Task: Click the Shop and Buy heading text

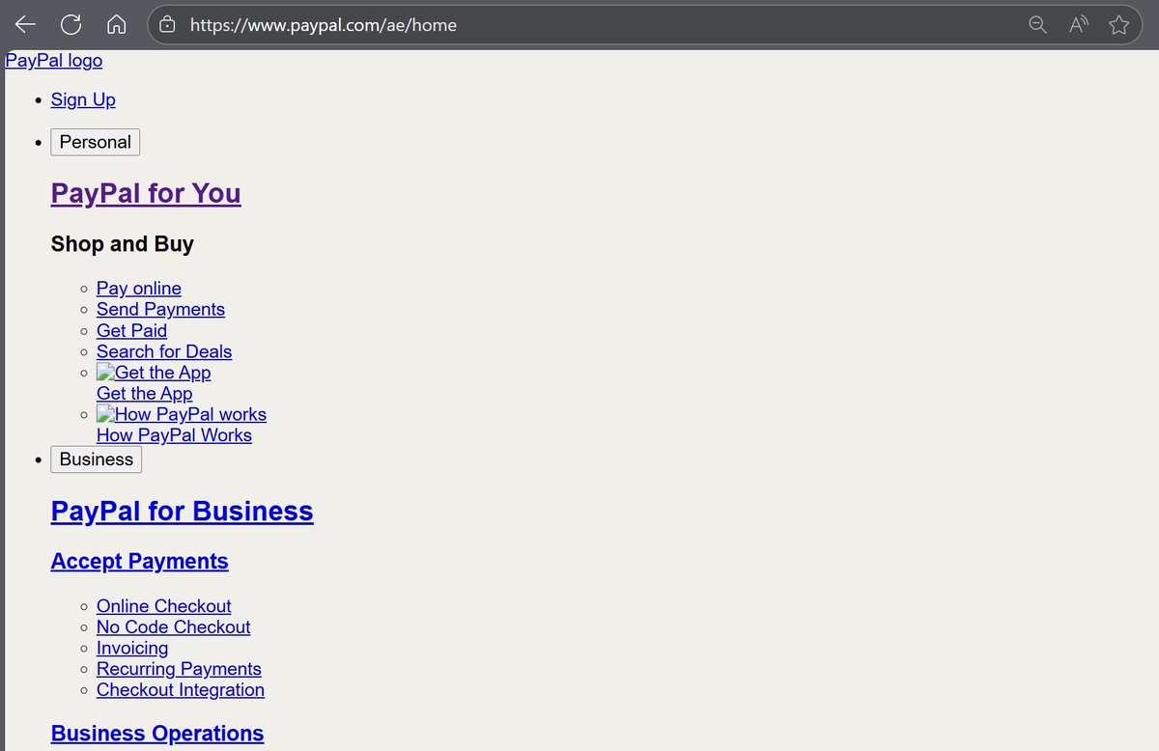Action: click(x=123, y=243)
